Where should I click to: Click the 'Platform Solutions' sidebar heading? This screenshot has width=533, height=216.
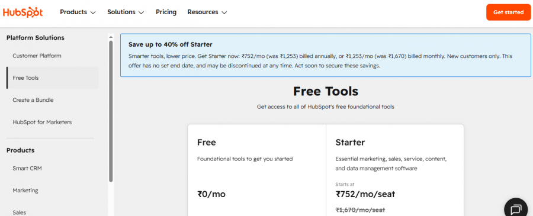pos(36,38)
